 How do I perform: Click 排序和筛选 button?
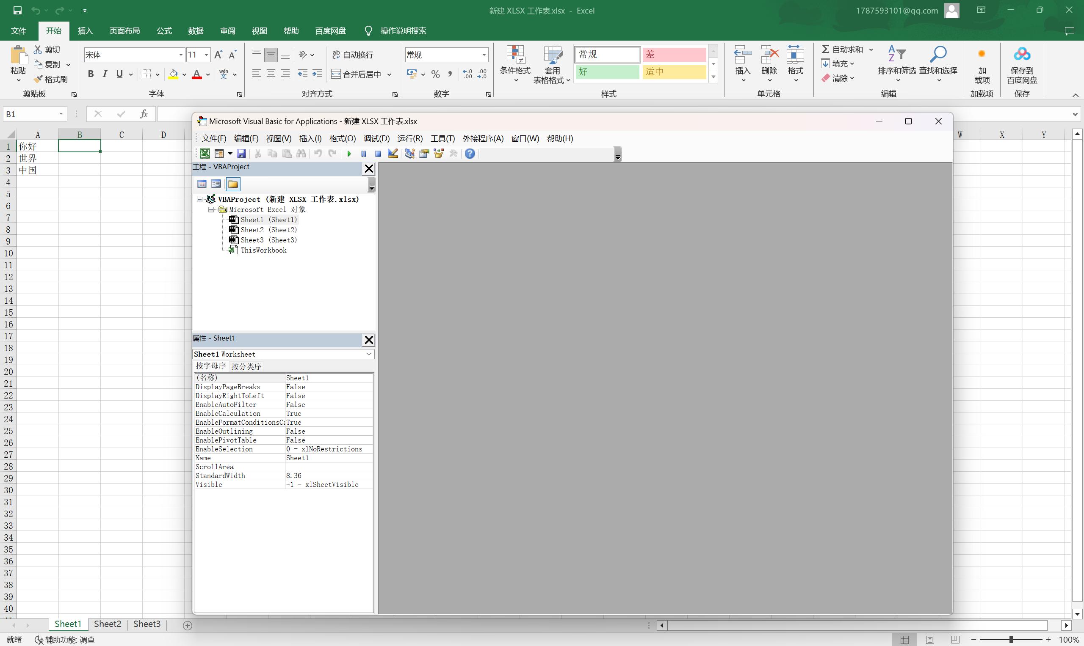[897, 64]
